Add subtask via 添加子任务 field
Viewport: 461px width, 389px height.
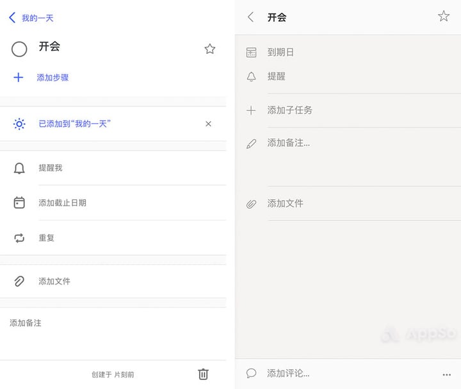click(289, 110)
